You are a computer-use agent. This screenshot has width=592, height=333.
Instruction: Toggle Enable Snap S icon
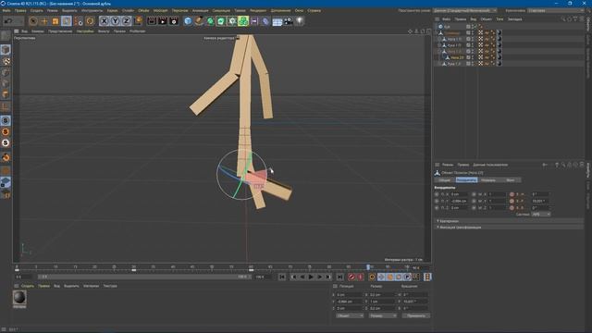(x=6, y=120)
